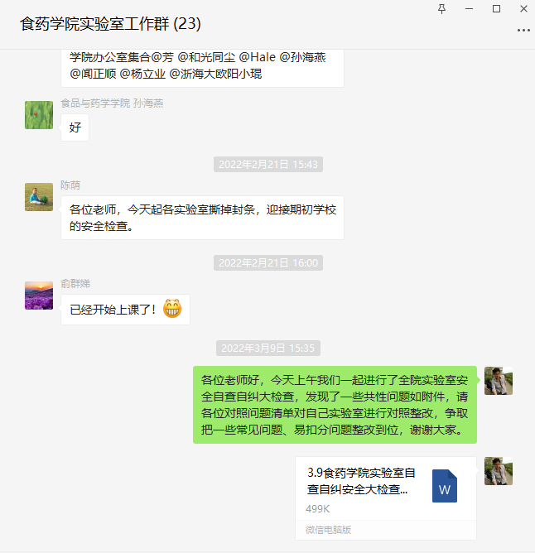The image size is (535, 553).
Task: Select the 好 reply bubble
Action: [x=75, y=127]
